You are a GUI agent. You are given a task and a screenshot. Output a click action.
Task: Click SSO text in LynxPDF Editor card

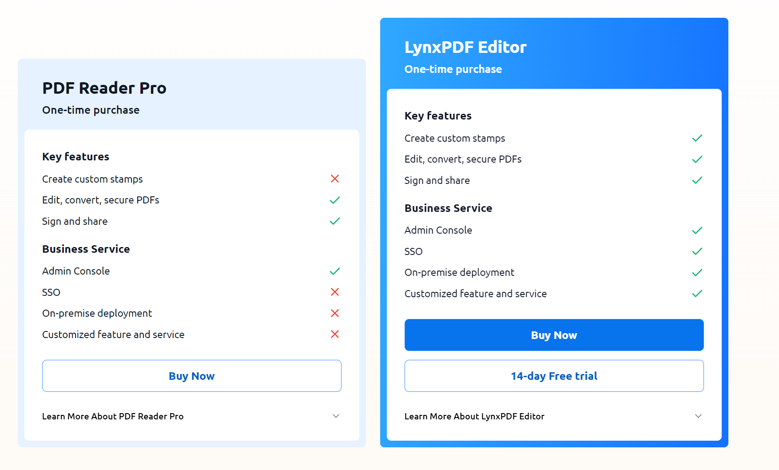coord(413,251)
